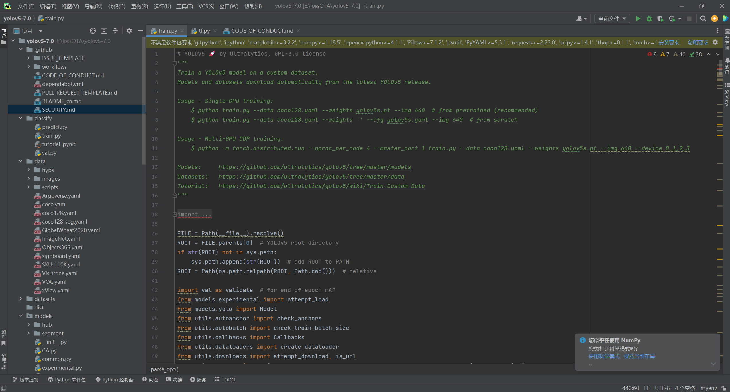
Task: Click 使用科学模式 in NumPy notification
Action: [604, 356]
